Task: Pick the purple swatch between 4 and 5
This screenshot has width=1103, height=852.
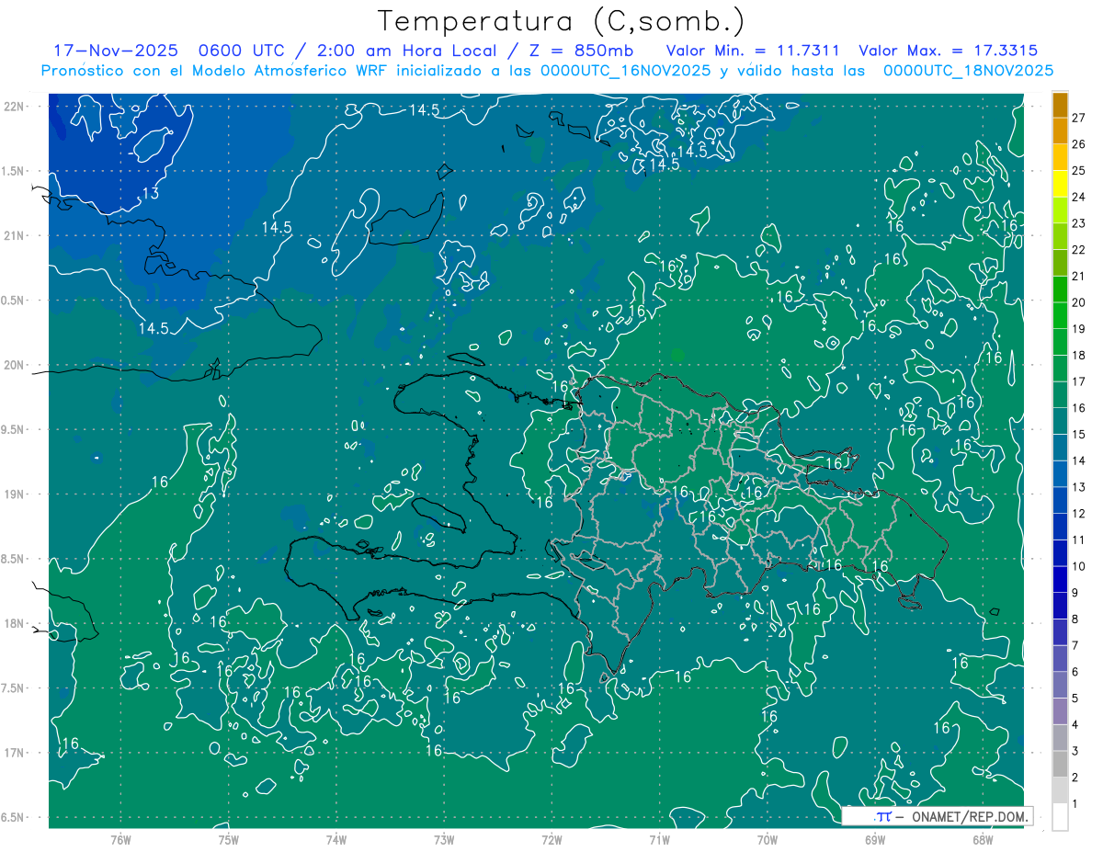Action: [x=1060, y=711]
